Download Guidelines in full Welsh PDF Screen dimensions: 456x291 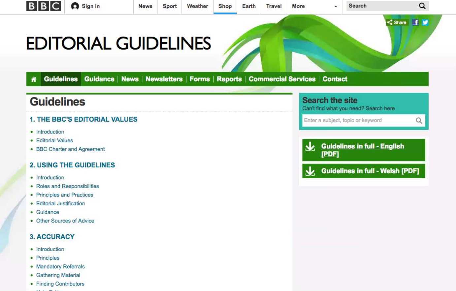370,171
